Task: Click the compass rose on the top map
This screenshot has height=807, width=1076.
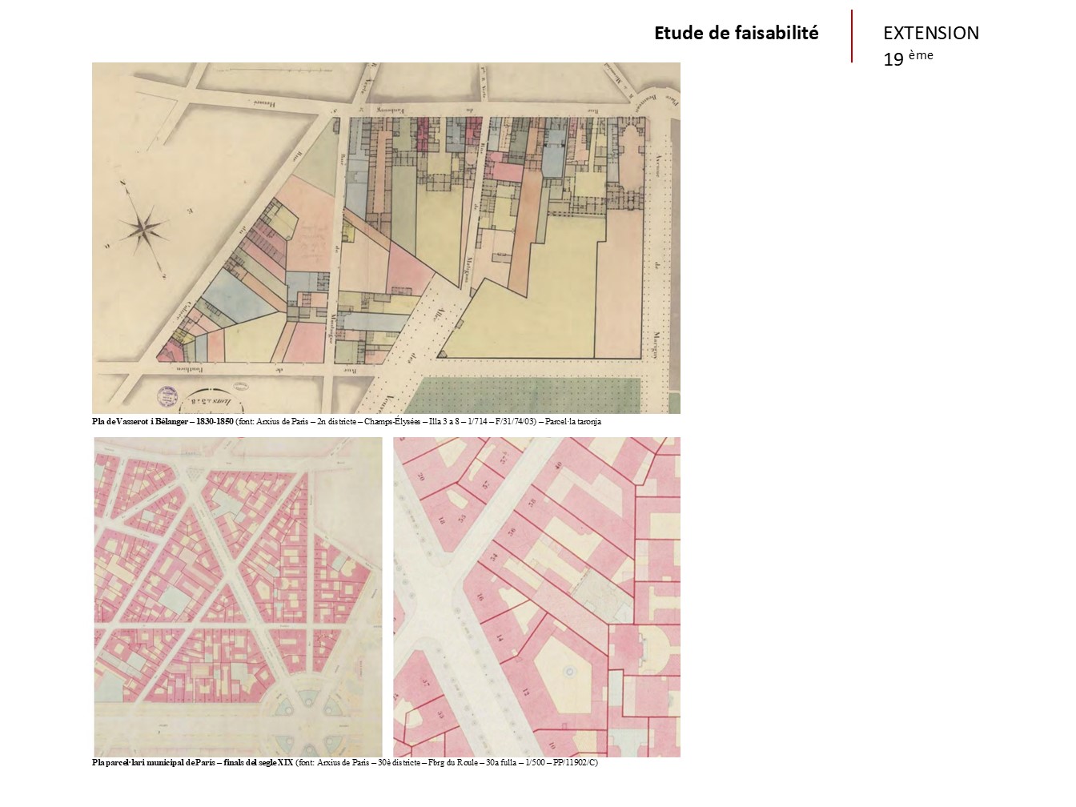Action: pyautogui.click(x=144, y=229)
